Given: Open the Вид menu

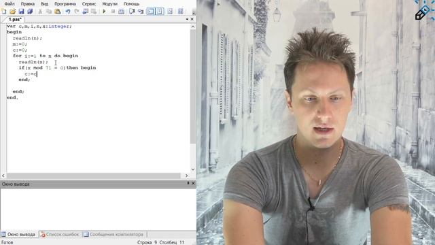Looking at the screenshot, I should point(44,4).
